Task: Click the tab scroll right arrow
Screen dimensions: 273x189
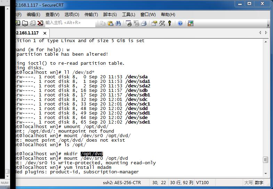Action: click(x=266, y=33)
